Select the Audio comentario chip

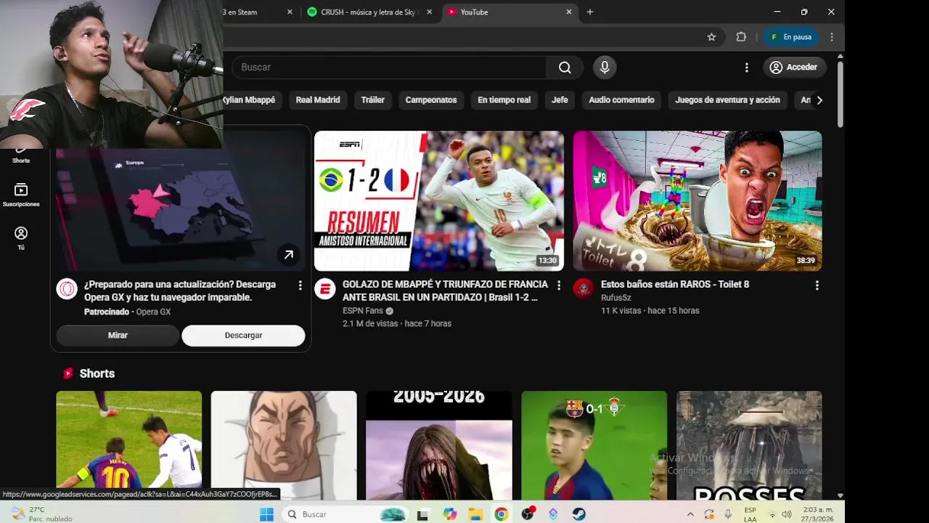click(621, 100)
